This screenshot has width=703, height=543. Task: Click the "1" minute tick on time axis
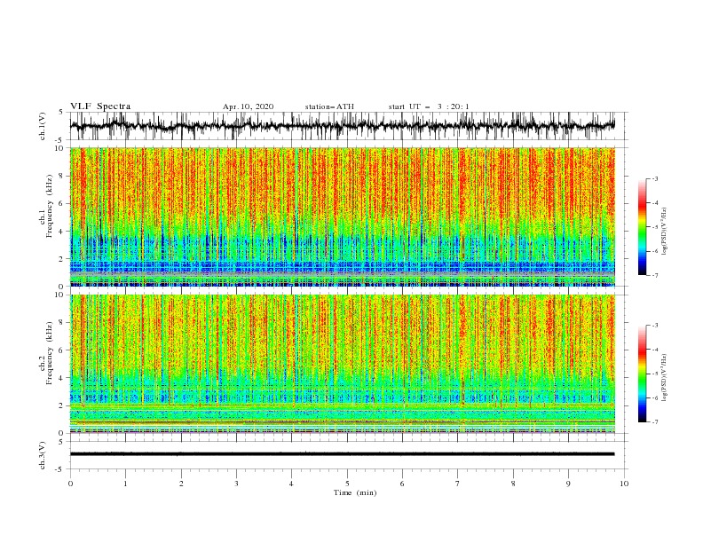click(126, 484)
